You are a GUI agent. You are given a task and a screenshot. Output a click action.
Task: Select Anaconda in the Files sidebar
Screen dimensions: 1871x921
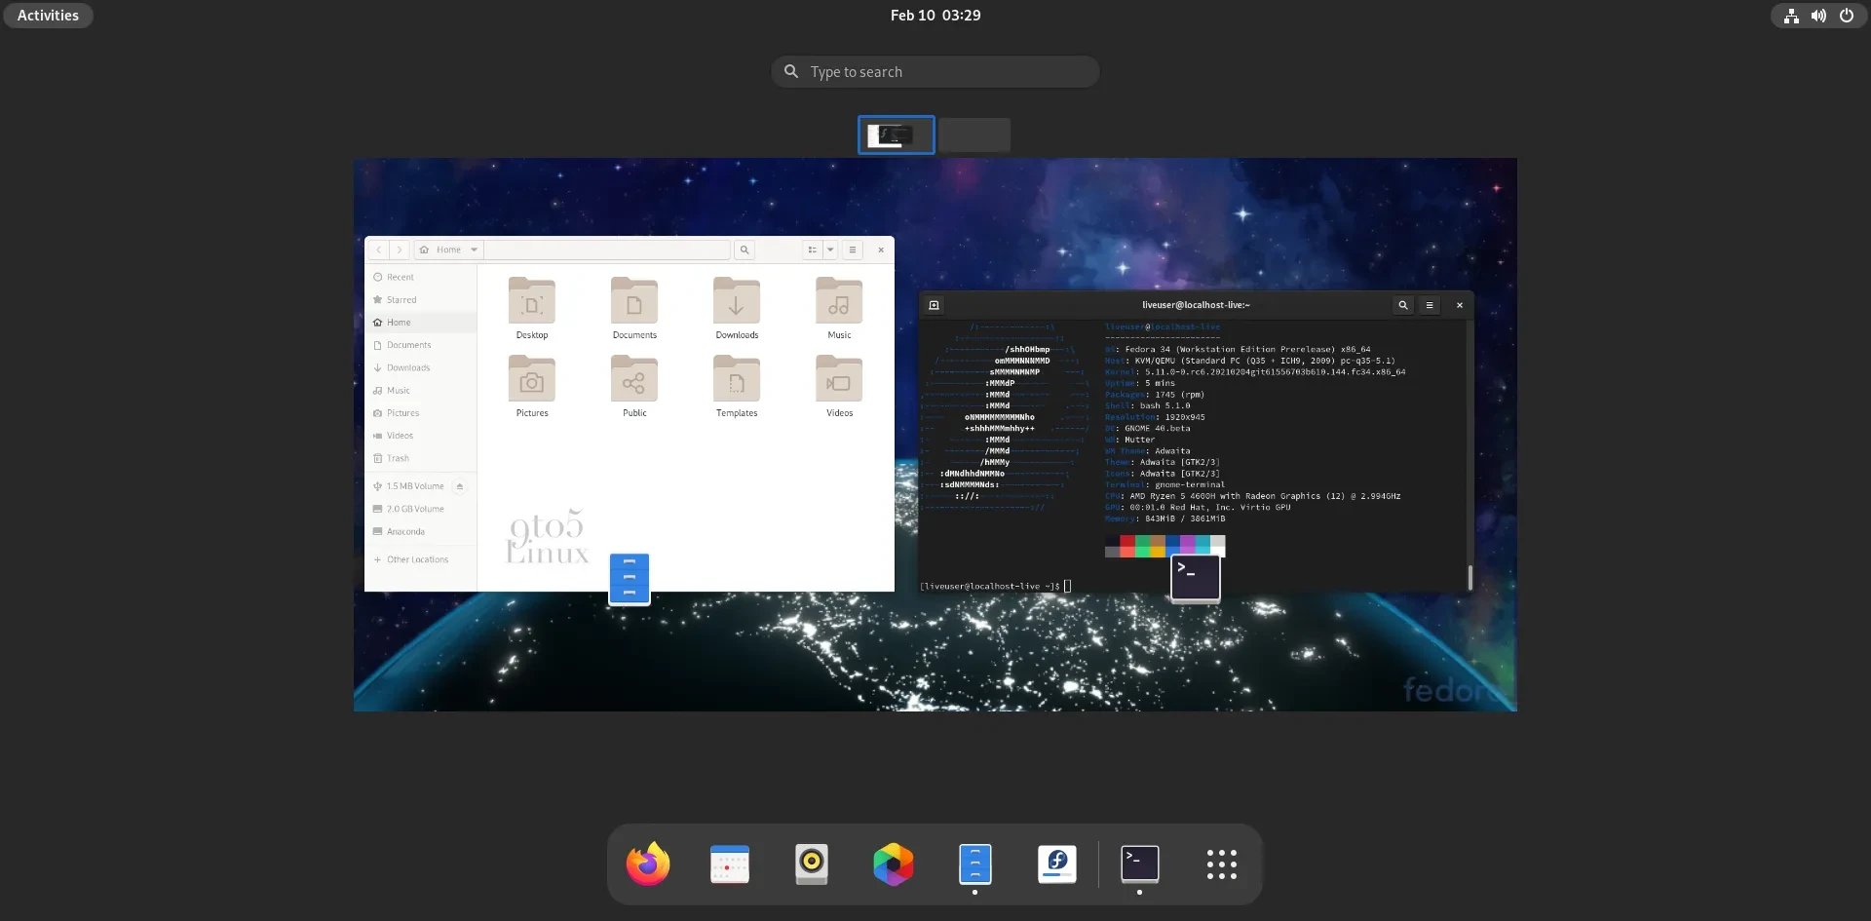(421, 532)
